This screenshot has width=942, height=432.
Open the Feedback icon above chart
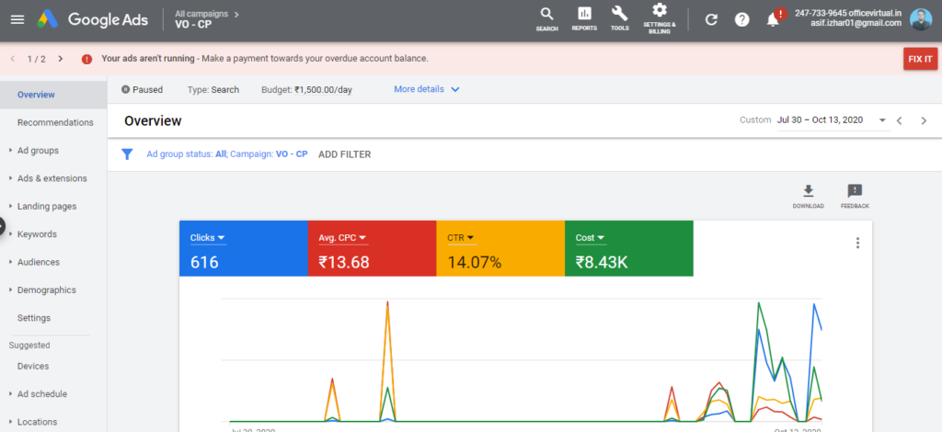click(855, 191)
